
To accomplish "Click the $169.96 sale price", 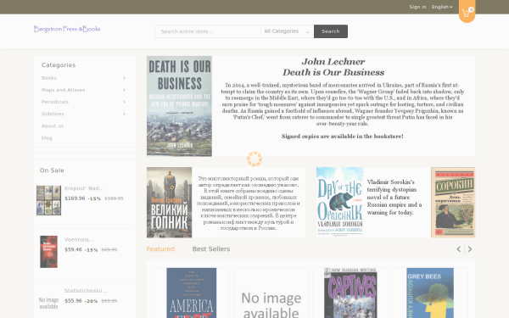I will (x=75, y=198).
